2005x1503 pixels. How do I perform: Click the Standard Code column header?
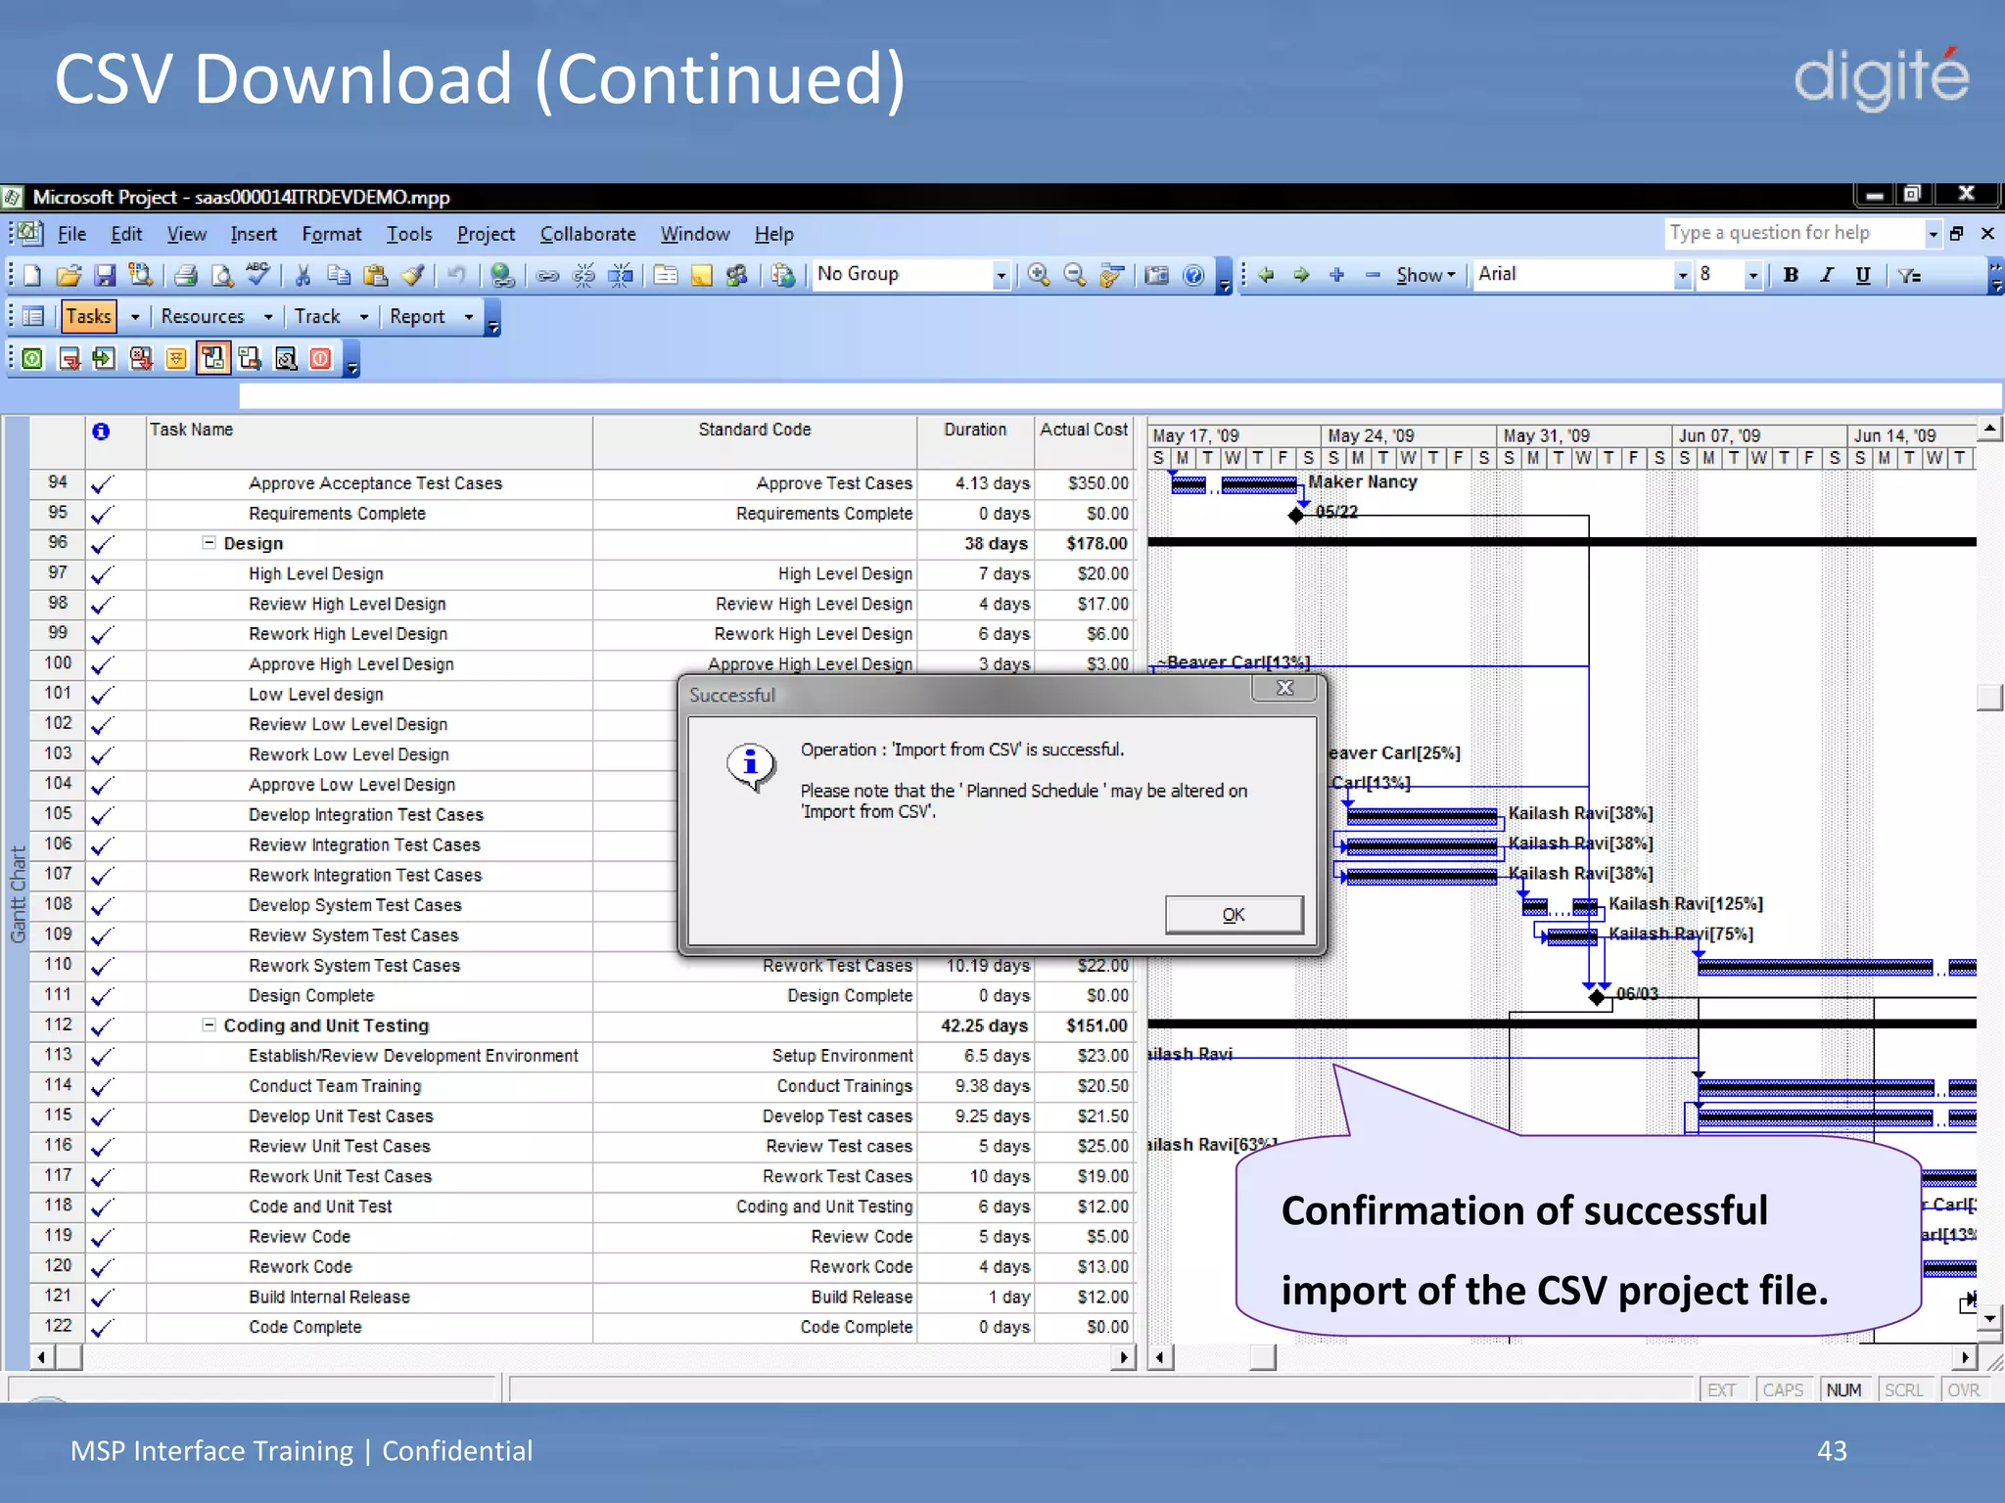755,442
